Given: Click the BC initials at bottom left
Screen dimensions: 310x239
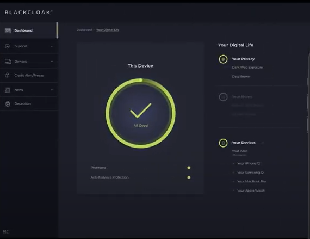Looking at the screenshot, I should pyautogui.click(x=6, y=231).
